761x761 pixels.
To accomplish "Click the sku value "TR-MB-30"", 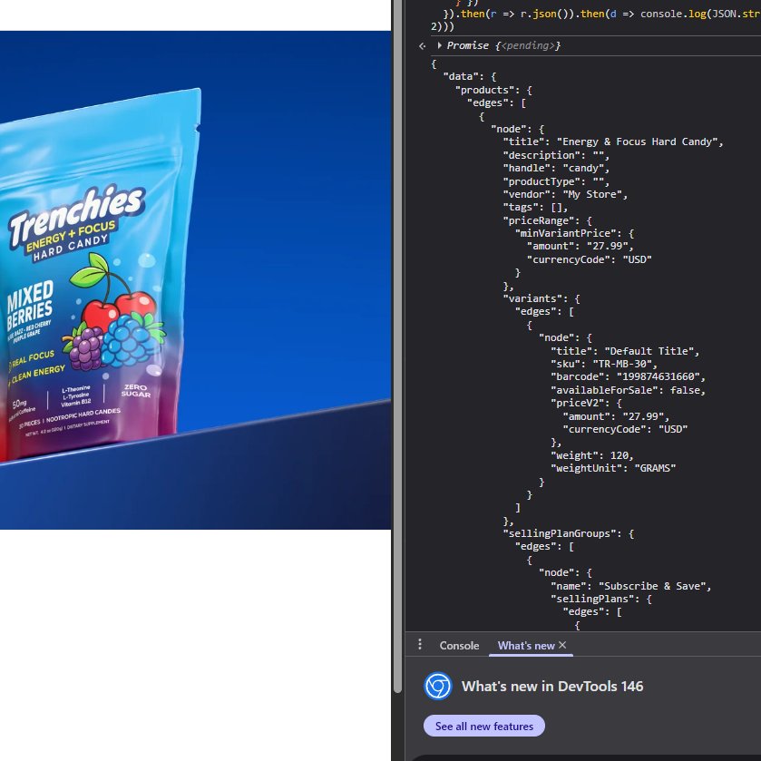I will point(625,364).
